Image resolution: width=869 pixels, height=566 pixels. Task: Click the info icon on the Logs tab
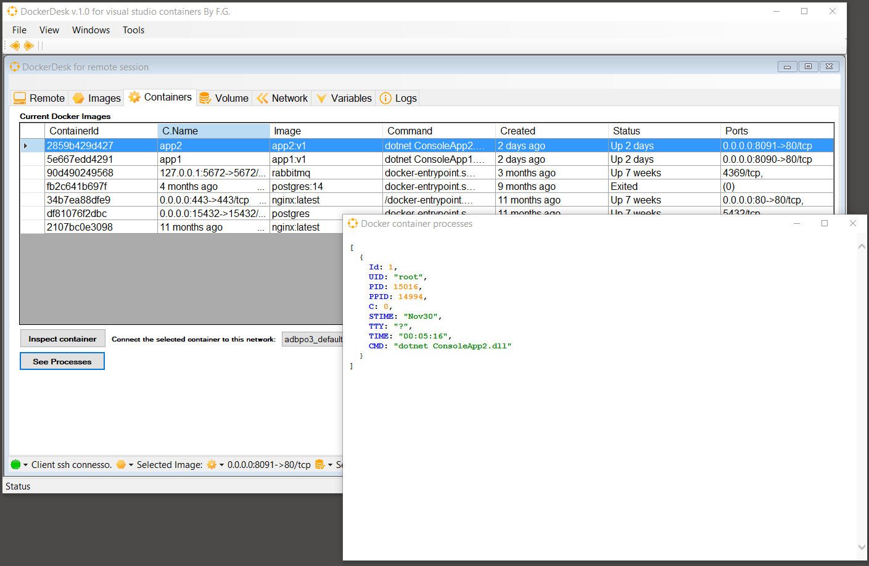(x=385, y=97)
